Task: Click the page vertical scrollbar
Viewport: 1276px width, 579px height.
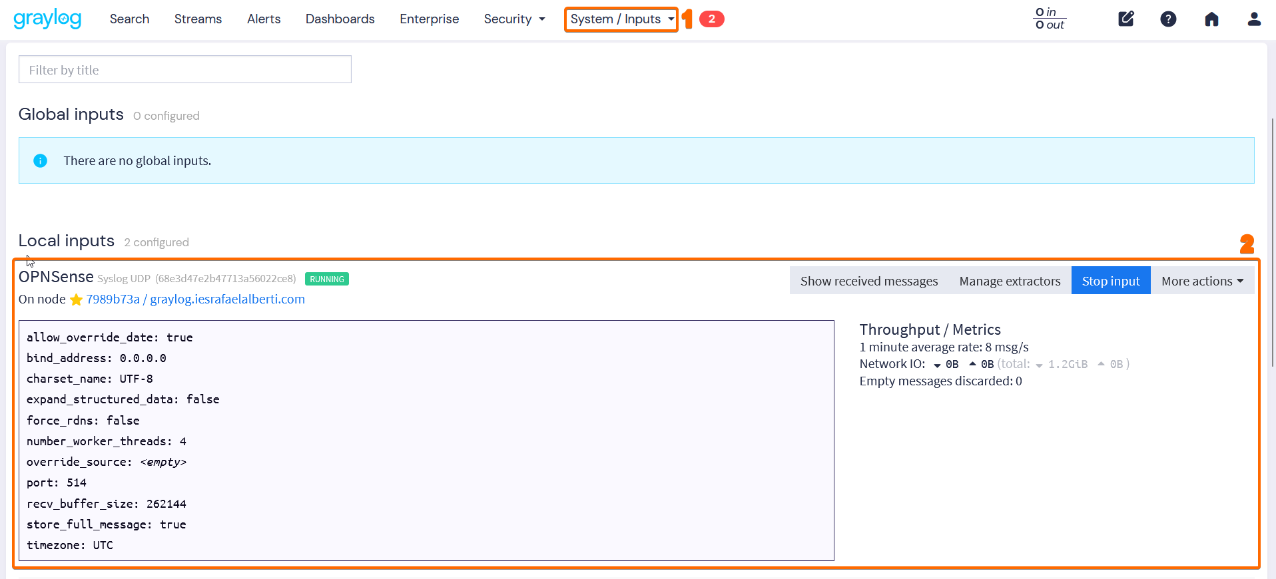Action: pyautogui.click(x=1272, y=242)
